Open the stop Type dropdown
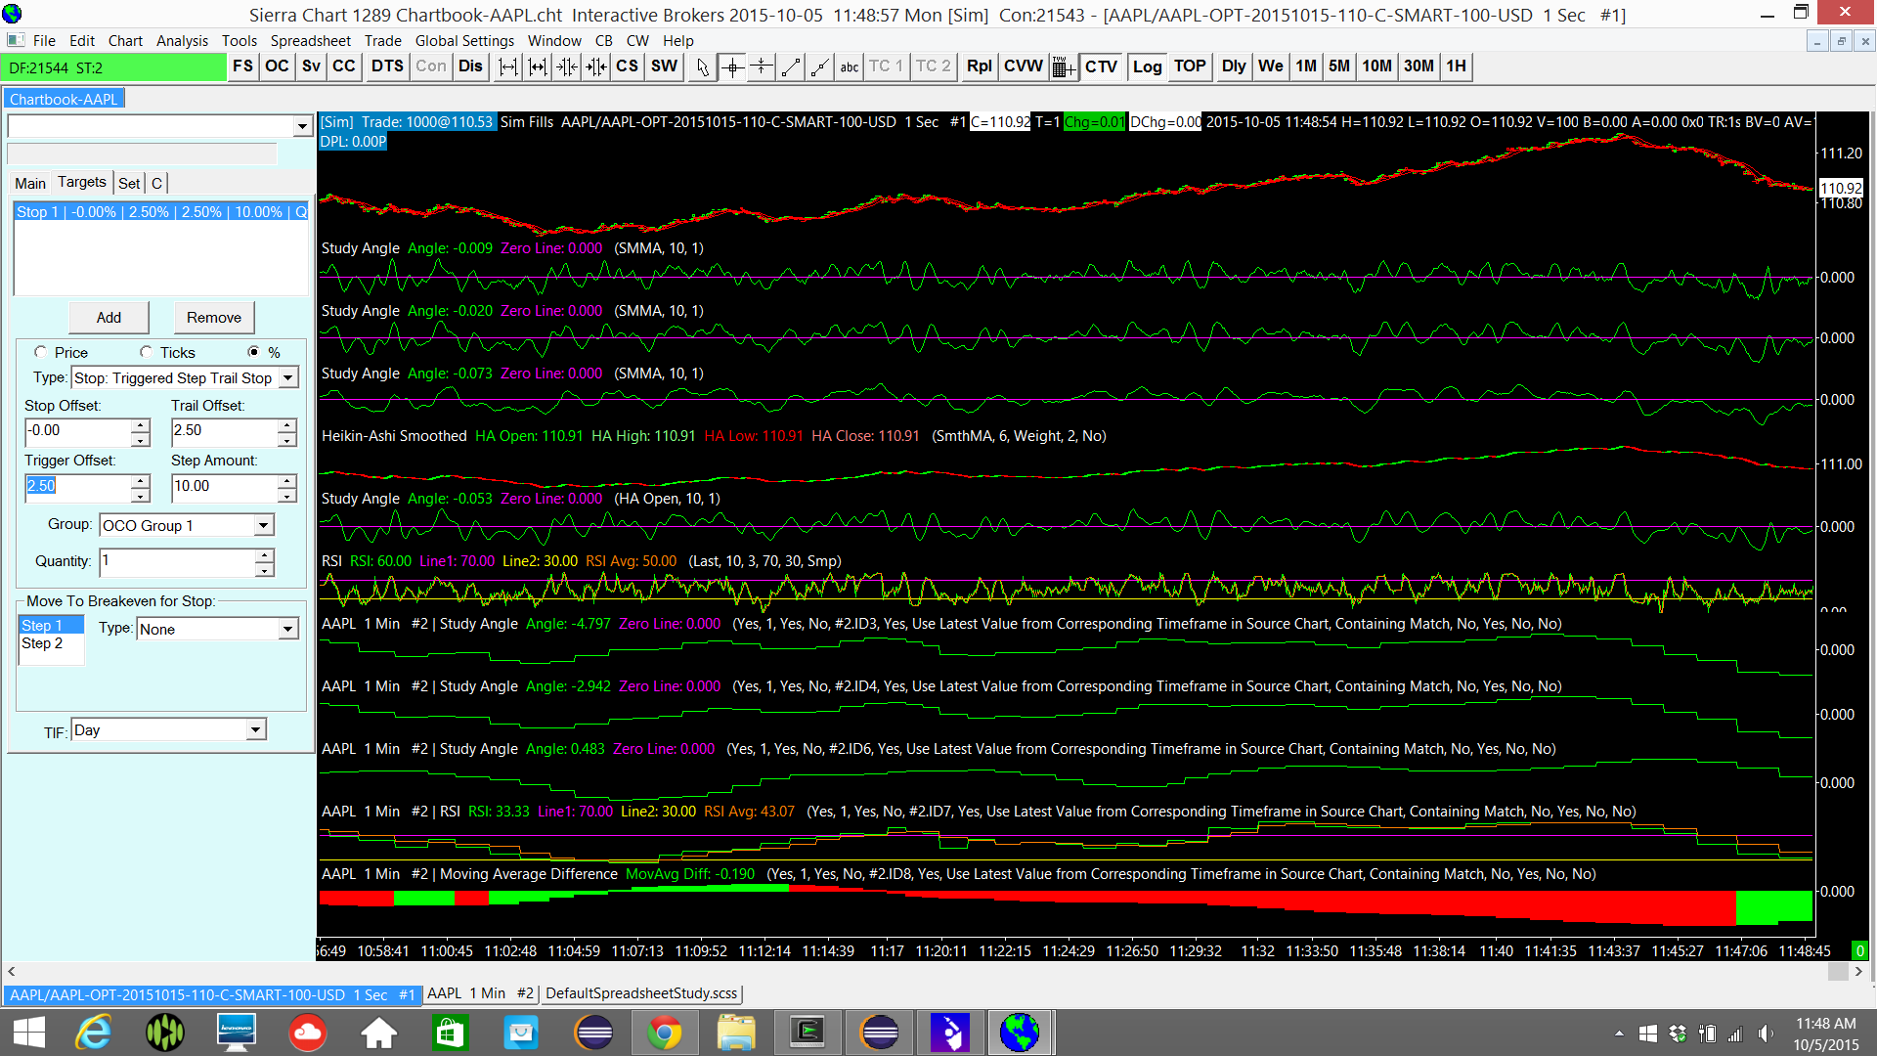Screen dimensions: 1877x1056 tap(288, 378)
